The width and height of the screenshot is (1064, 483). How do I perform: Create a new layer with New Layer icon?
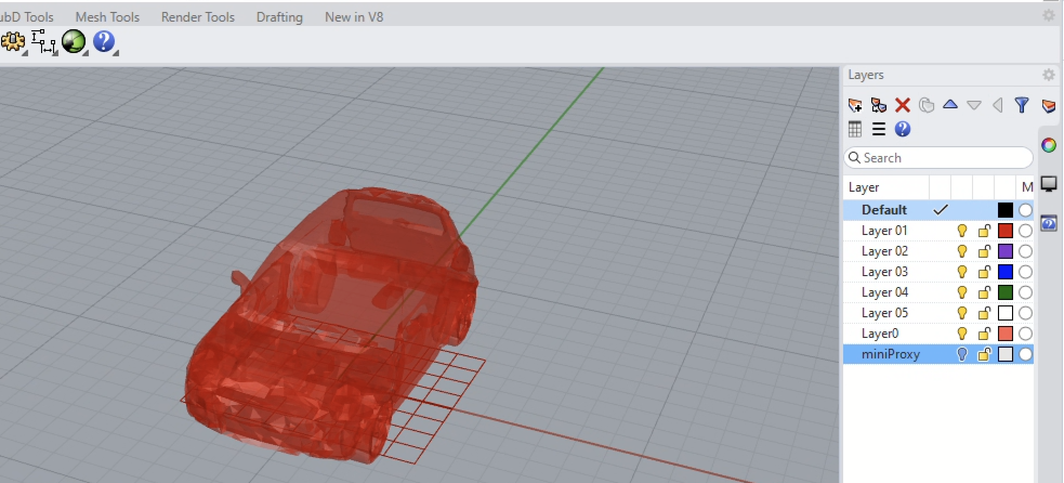(x=855, y=105)
